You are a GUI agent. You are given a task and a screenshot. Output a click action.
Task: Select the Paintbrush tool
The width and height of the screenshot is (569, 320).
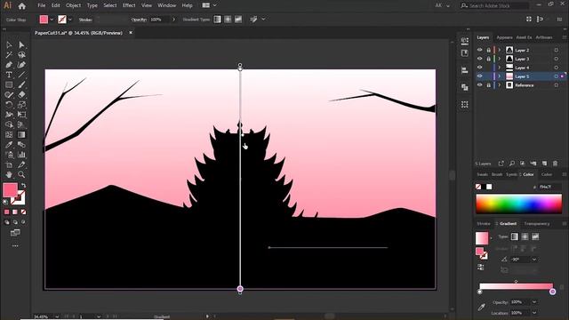[x=21, y=85]
